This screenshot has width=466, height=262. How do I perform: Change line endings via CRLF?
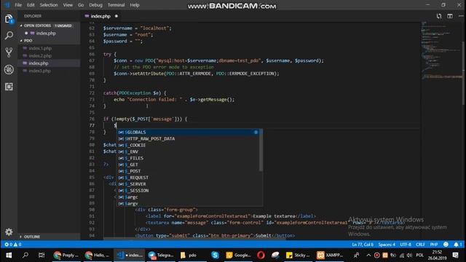[420, 245]
